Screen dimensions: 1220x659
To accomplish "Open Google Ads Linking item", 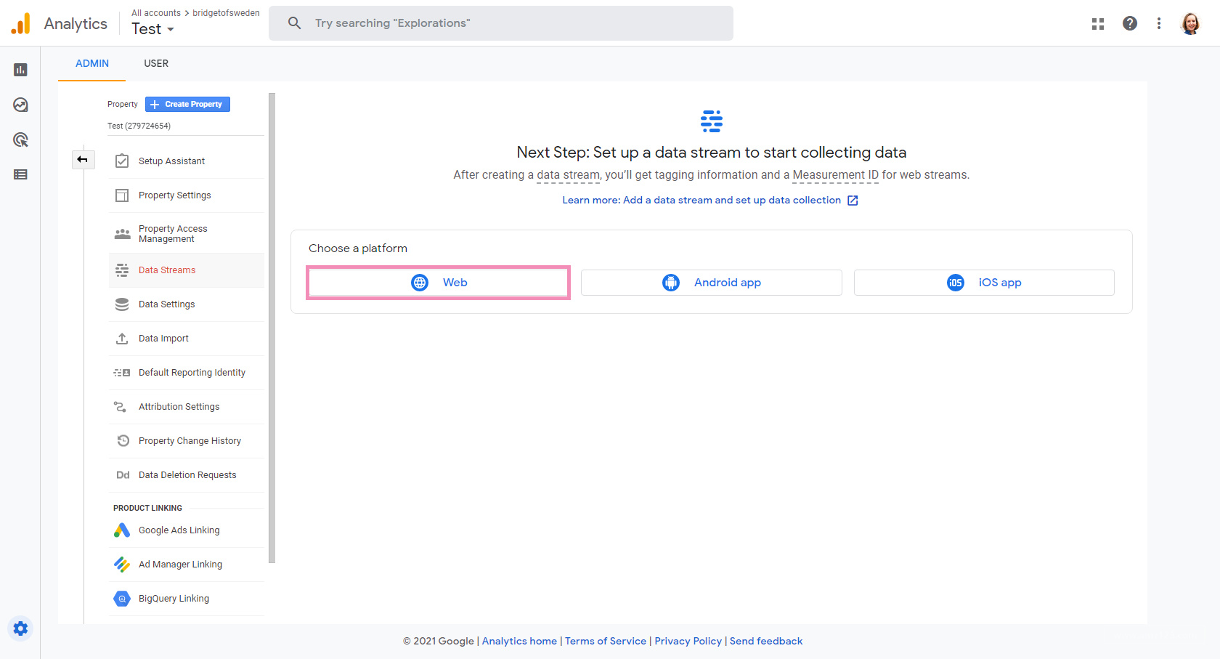I will (187, 530).
